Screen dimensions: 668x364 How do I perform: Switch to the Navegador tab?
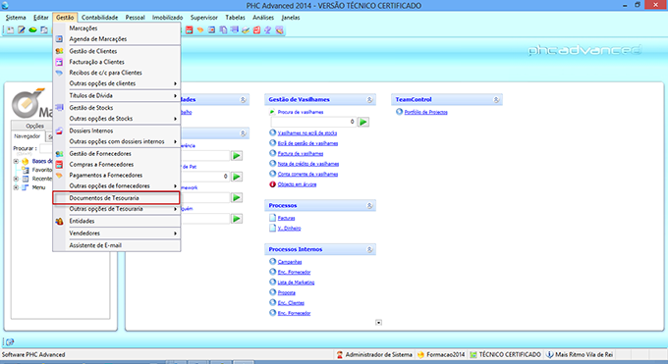(27, 136)
